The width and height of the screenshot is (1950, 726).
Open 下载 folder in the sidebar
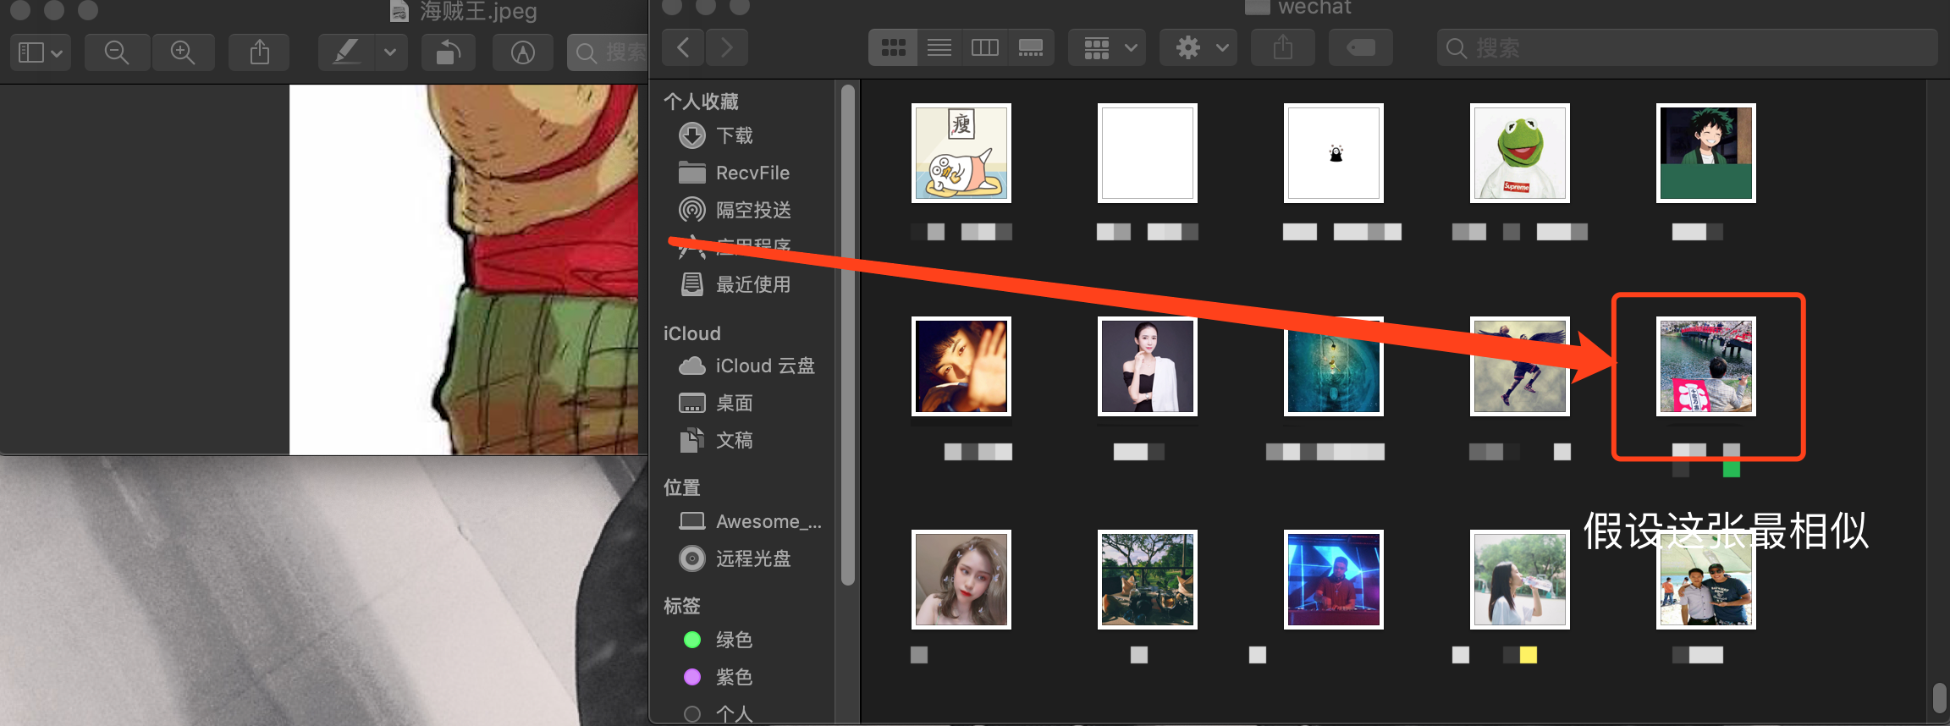[734, 135]
